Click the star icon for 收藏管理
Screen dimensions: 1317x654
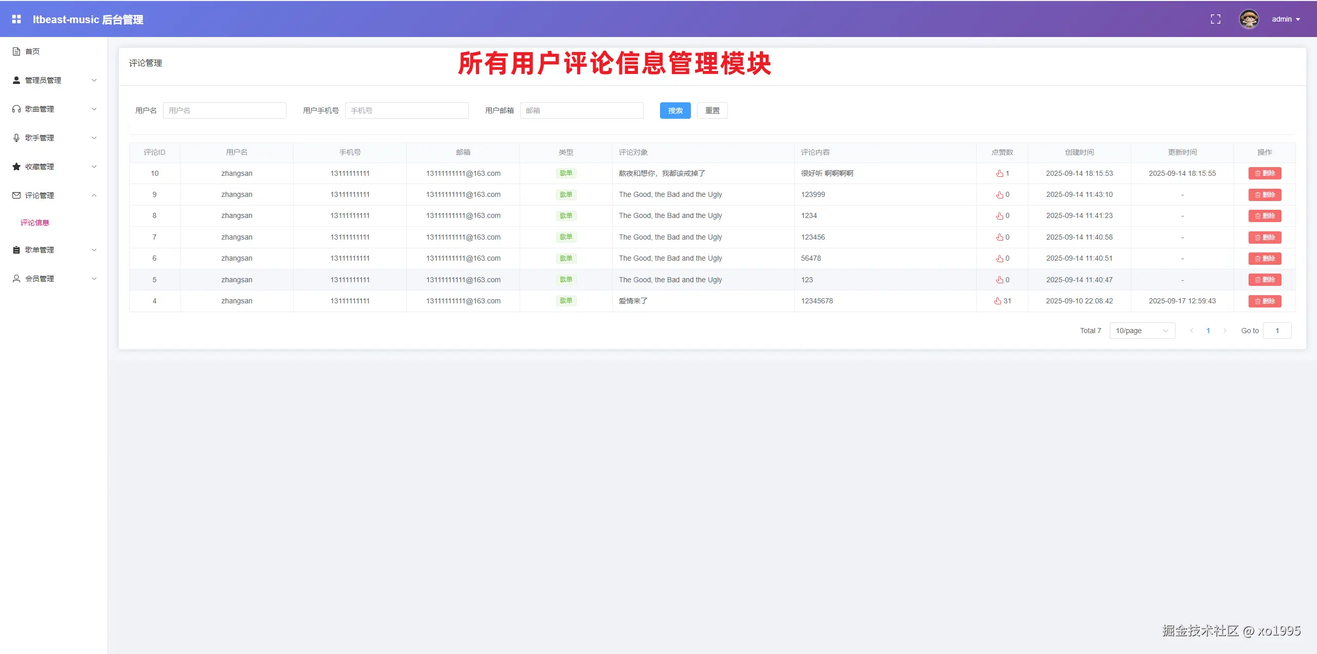(16, 167)
